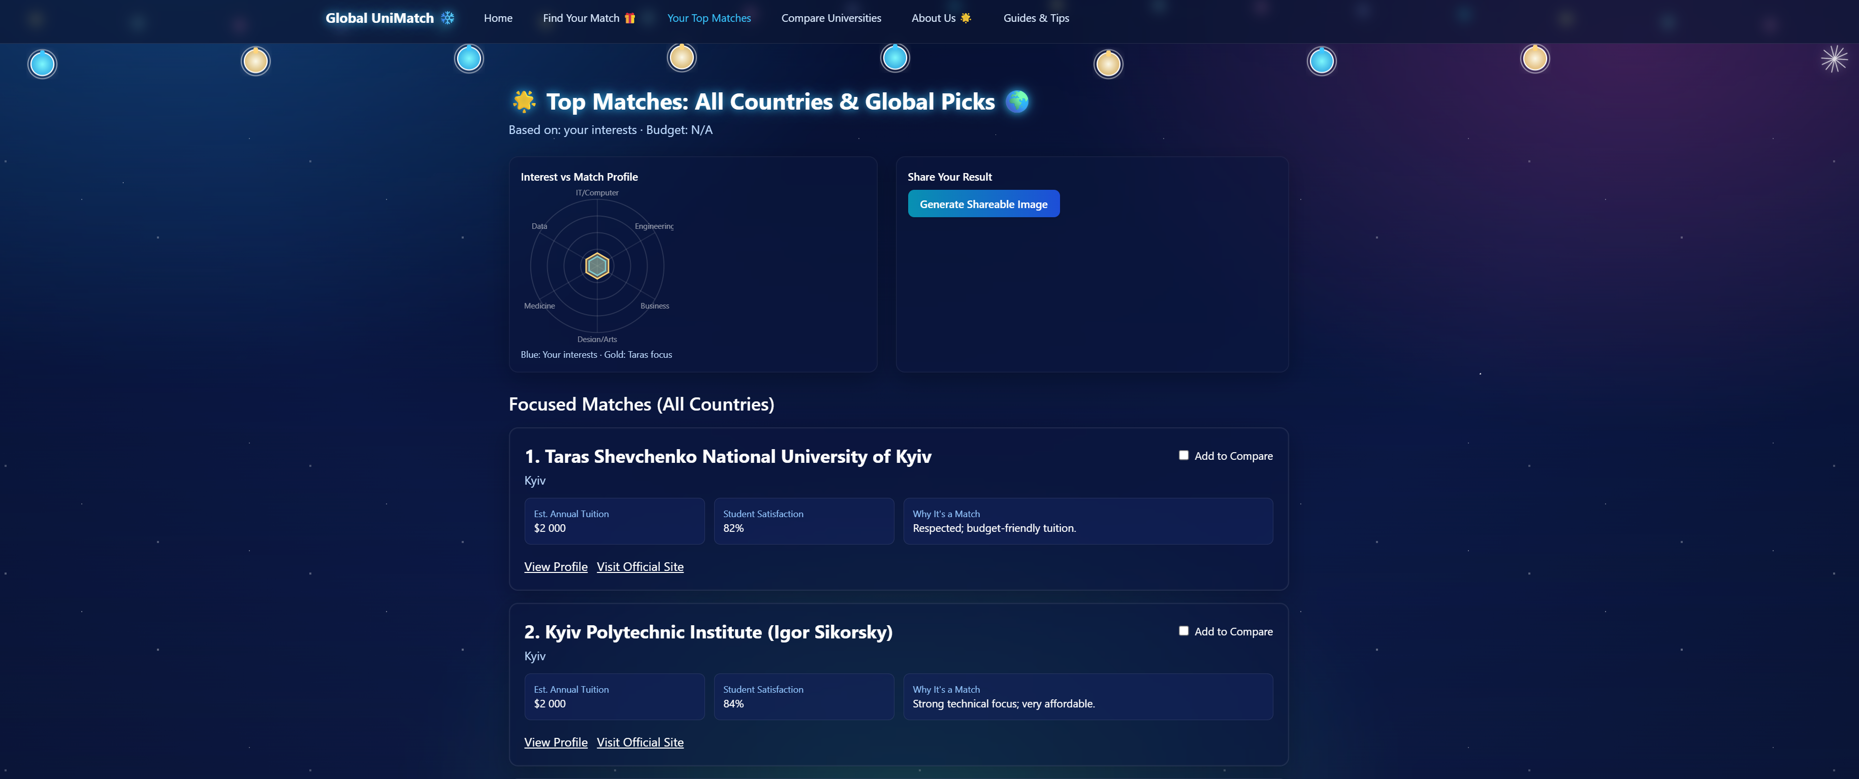
Task: Click the globe emoji in the page heading
Action: point(1017,101)
